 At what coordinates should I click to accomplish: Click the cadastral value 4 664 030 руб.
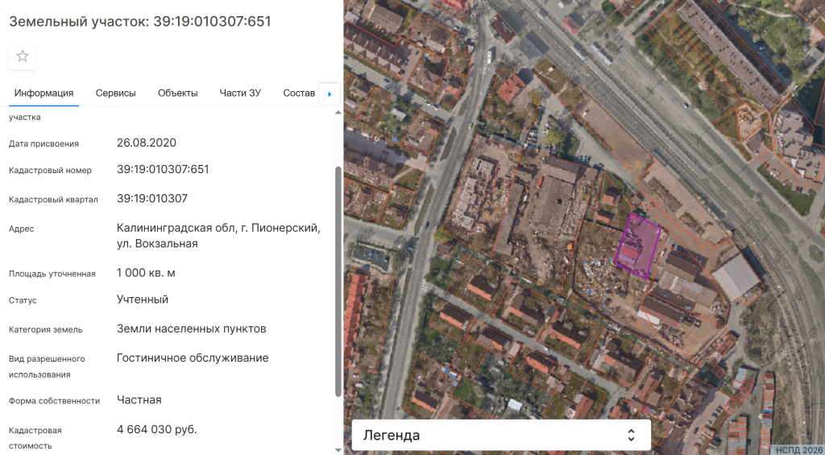[157, 429]
